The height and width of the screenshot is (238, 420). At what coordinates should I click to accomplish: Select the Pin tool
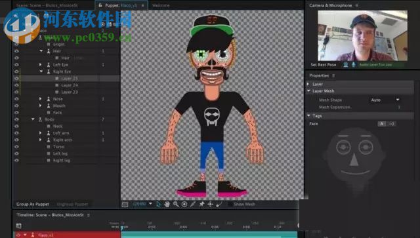(x=201, y=205)
